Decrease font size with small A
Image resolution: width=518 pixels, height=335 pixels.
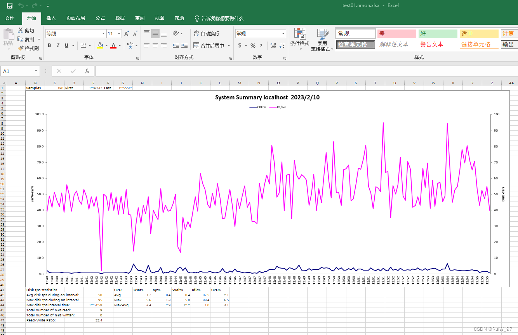point(135,34)
